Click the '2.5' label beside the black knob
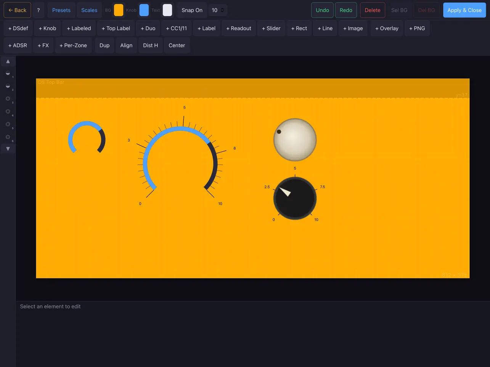This screenshot has width=490, height=367. [x=267, y=187]
